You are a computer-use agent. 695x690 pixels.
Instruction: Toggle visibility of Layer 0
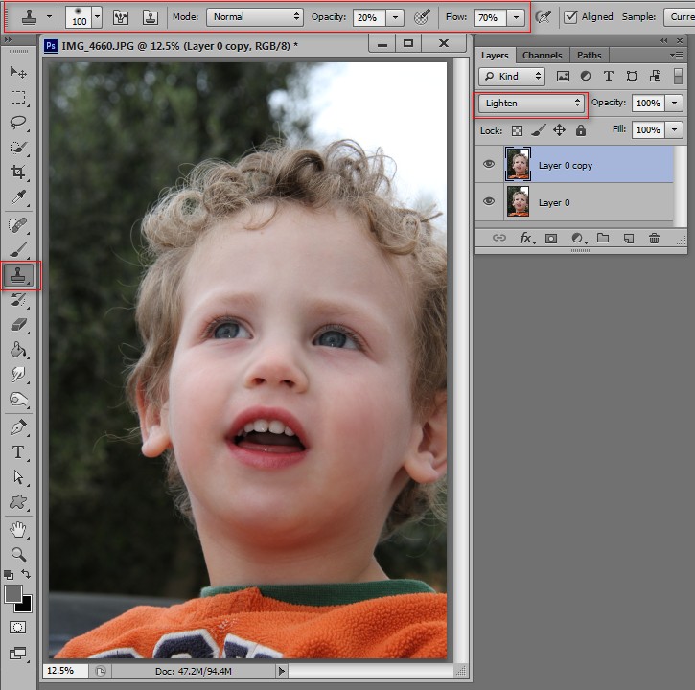point(489,201)
